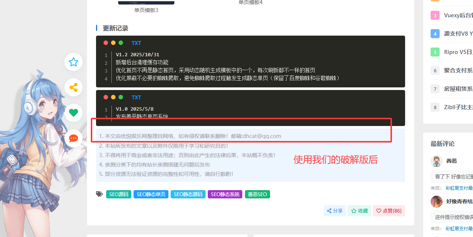Open Ripro V5日 ranked article
Viewport: 473px width, 237px height.
458,52
